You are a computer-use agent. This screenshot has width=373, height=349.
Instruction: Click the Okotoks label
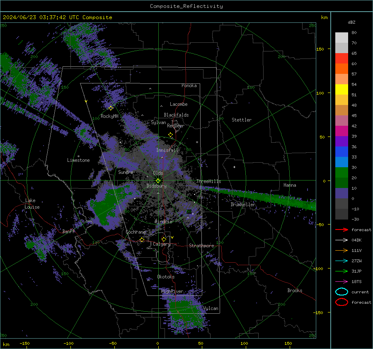(x=166, y=277)
